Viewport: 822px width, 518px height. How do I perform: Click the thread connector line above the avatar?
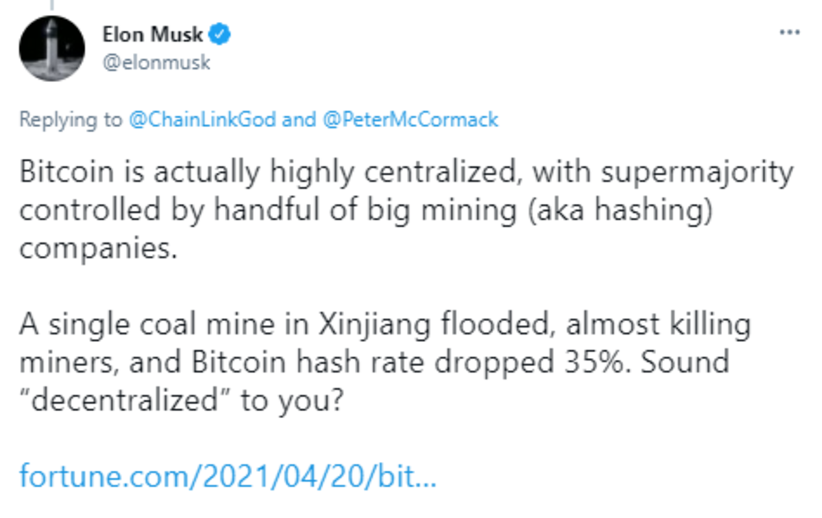click(52, 5)
